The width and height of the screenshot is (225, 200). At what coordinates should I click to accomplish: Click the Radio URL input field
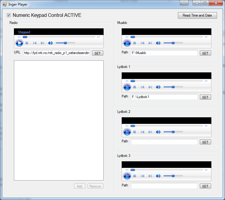pos(57,53)
